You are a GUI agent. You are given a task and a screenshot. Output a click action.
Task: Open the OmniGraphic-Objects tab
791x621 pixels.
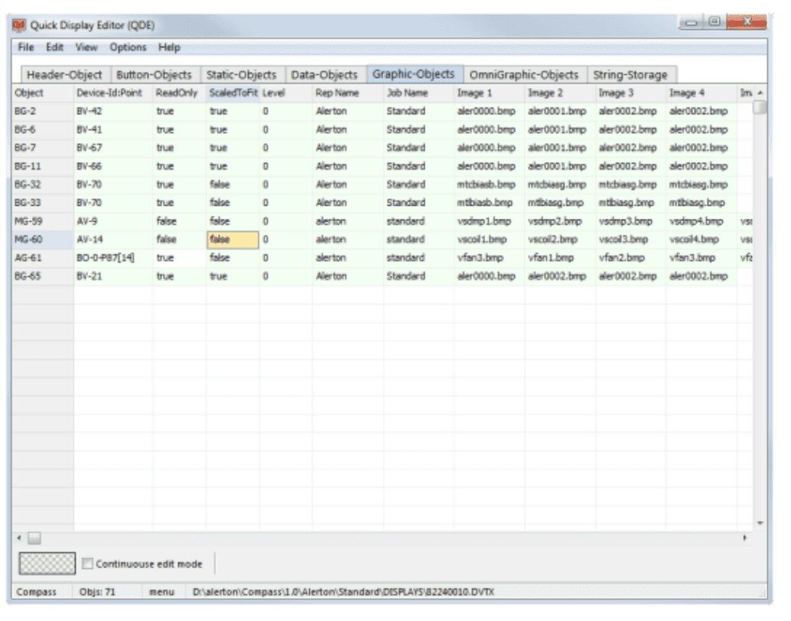(x=523, y=75)
